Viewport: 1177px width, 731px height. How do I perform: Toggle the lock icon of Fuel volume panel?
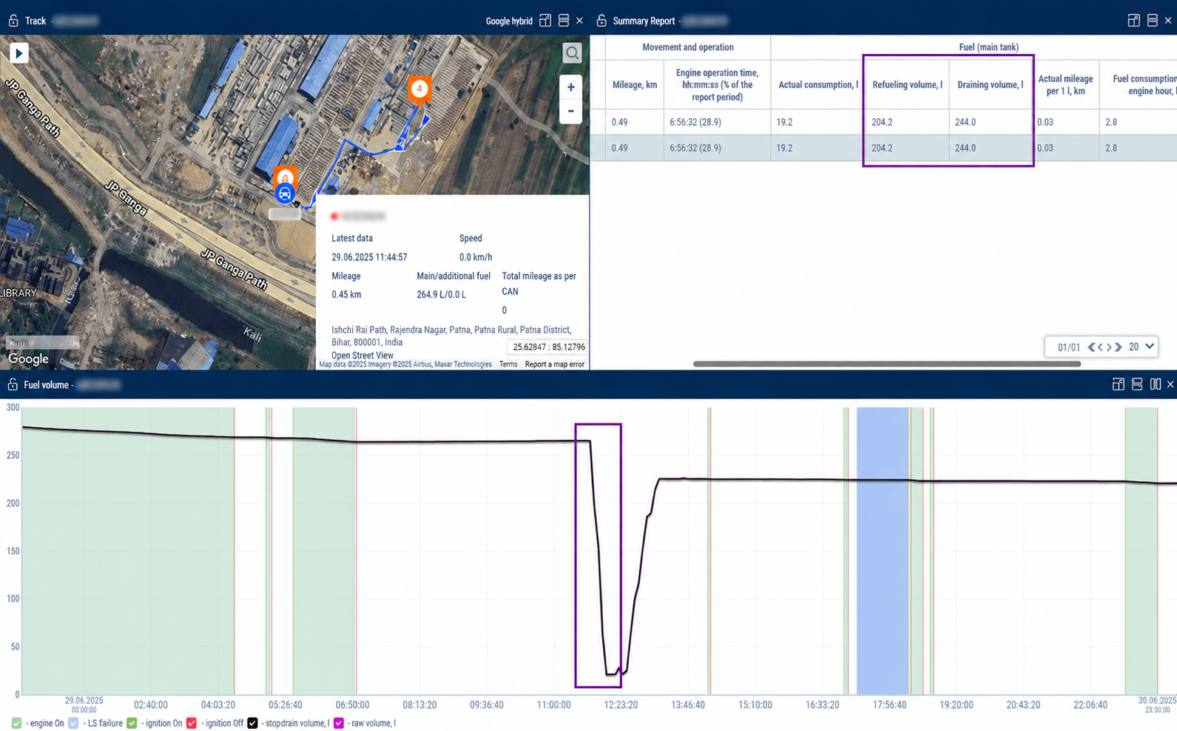pos(13,384)
